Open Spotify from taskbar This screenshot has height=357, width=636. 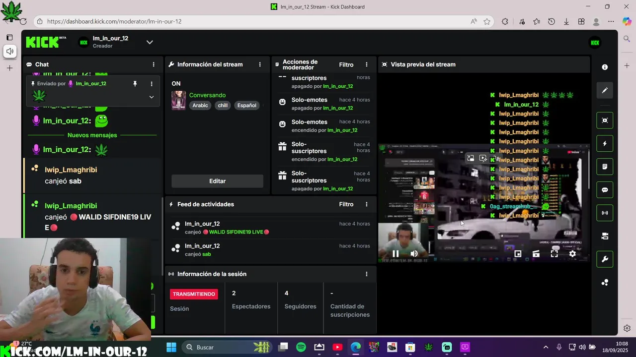pos(301,347)
